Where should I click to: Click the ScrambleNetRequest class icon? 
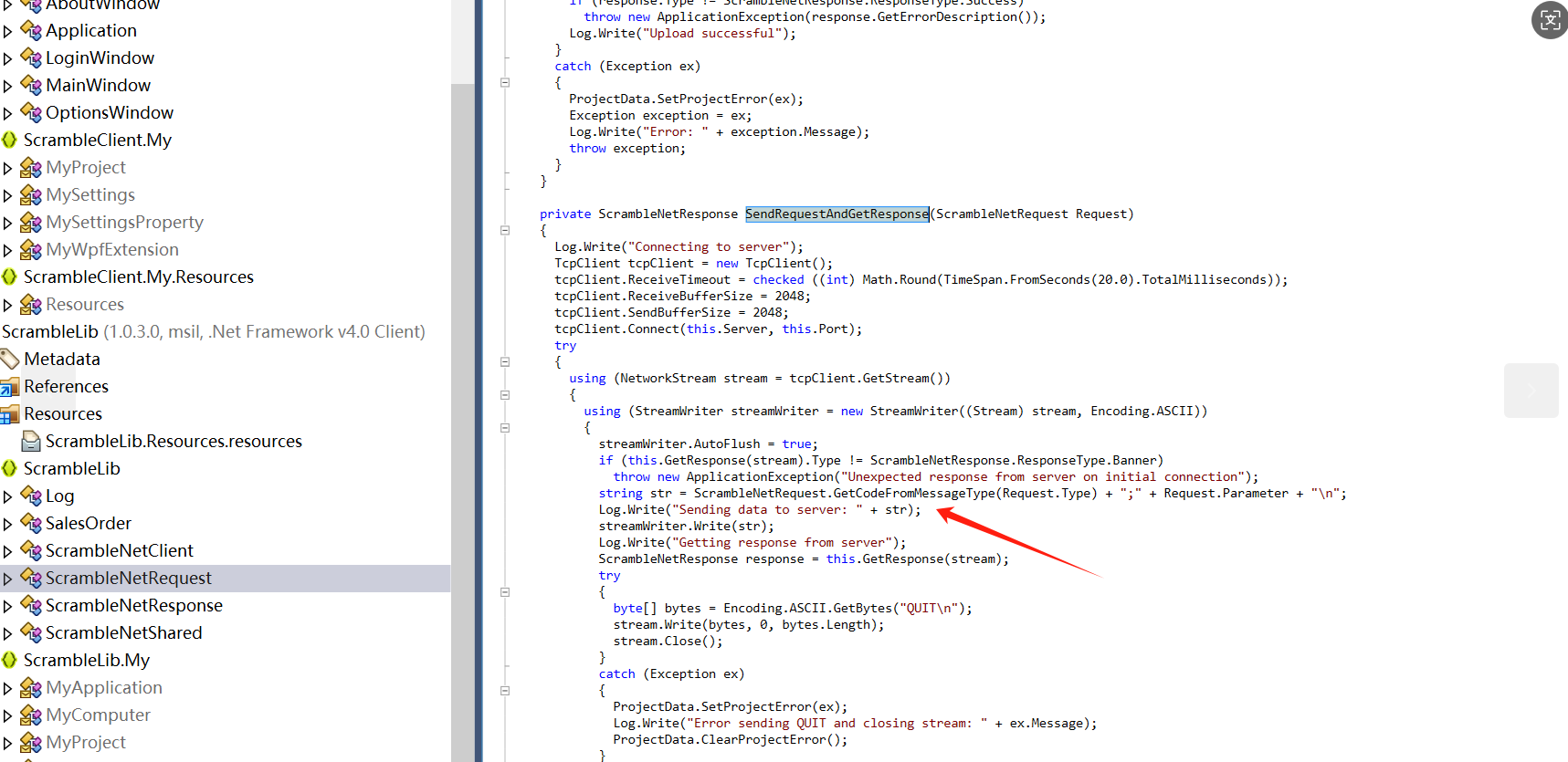click(31, 579)
